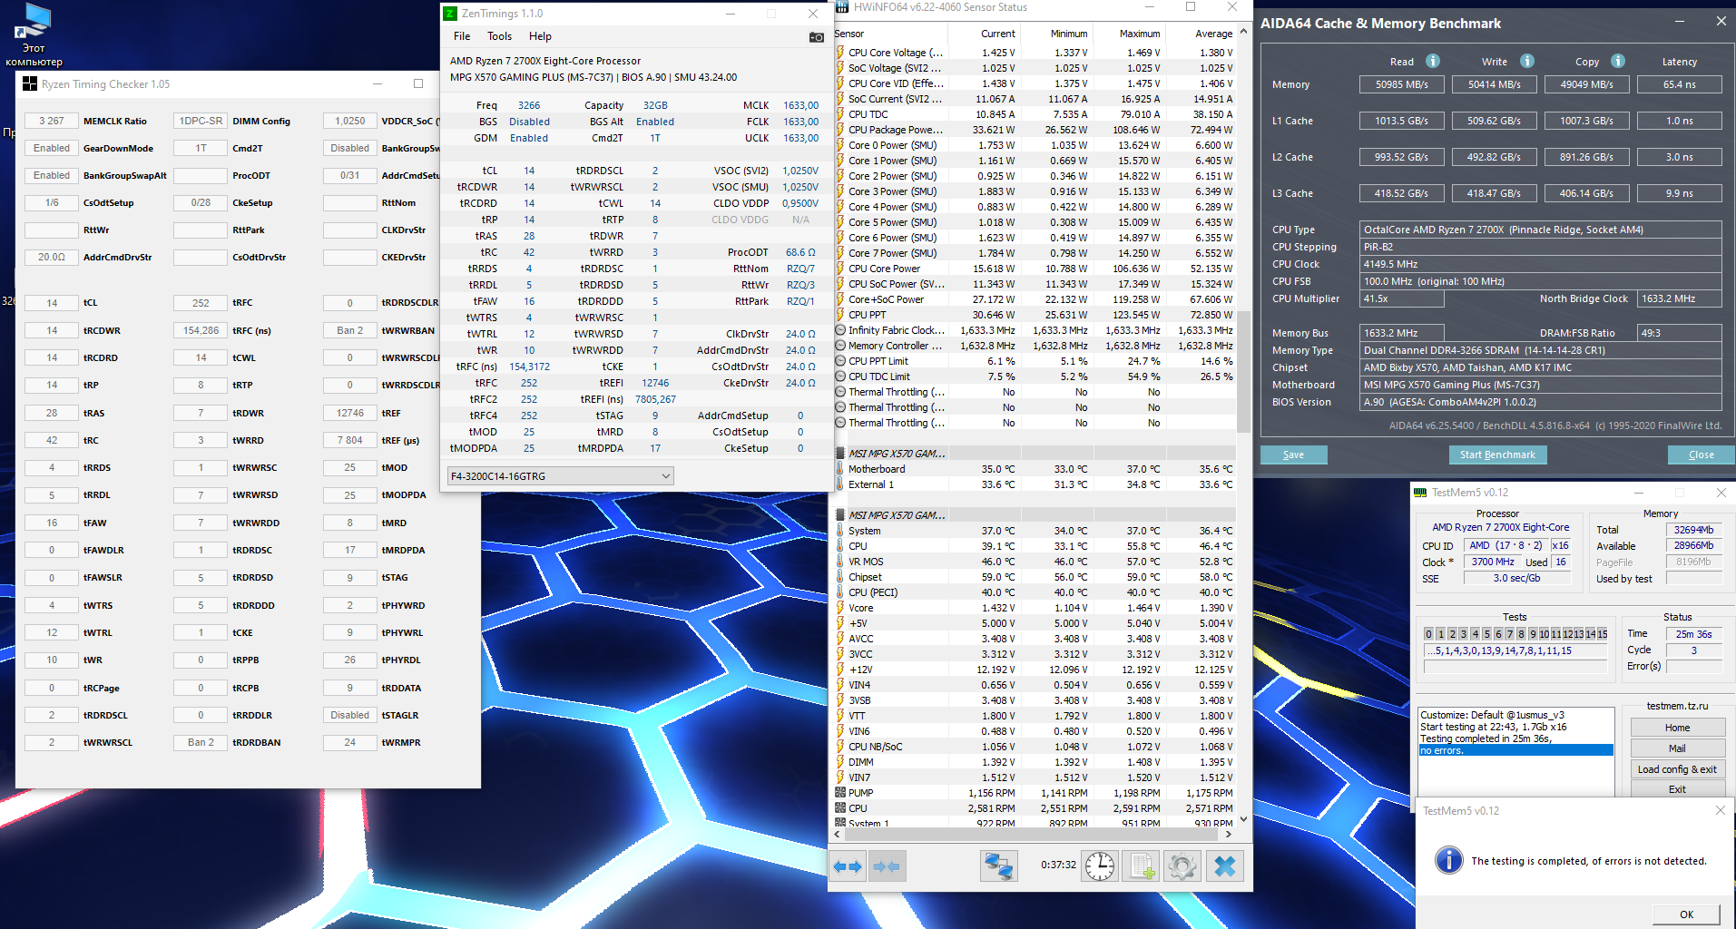Click the clock icon of Infinity Fabric Clock row
Viewport: 1736px width, 929px height.
click(x=840, y=330)
